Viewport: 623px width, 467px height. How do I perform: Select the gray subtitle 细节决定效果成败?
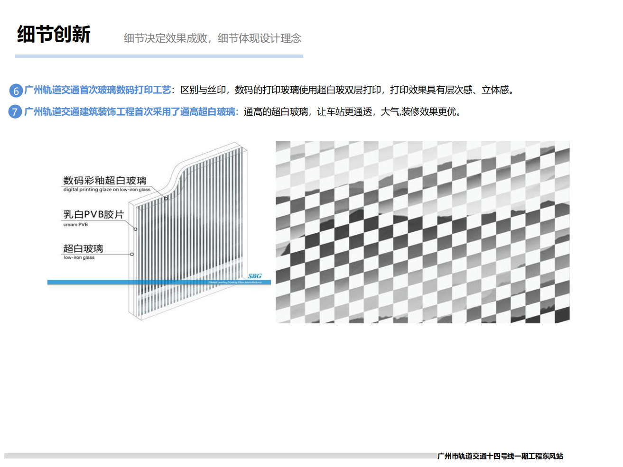(212, 38)
